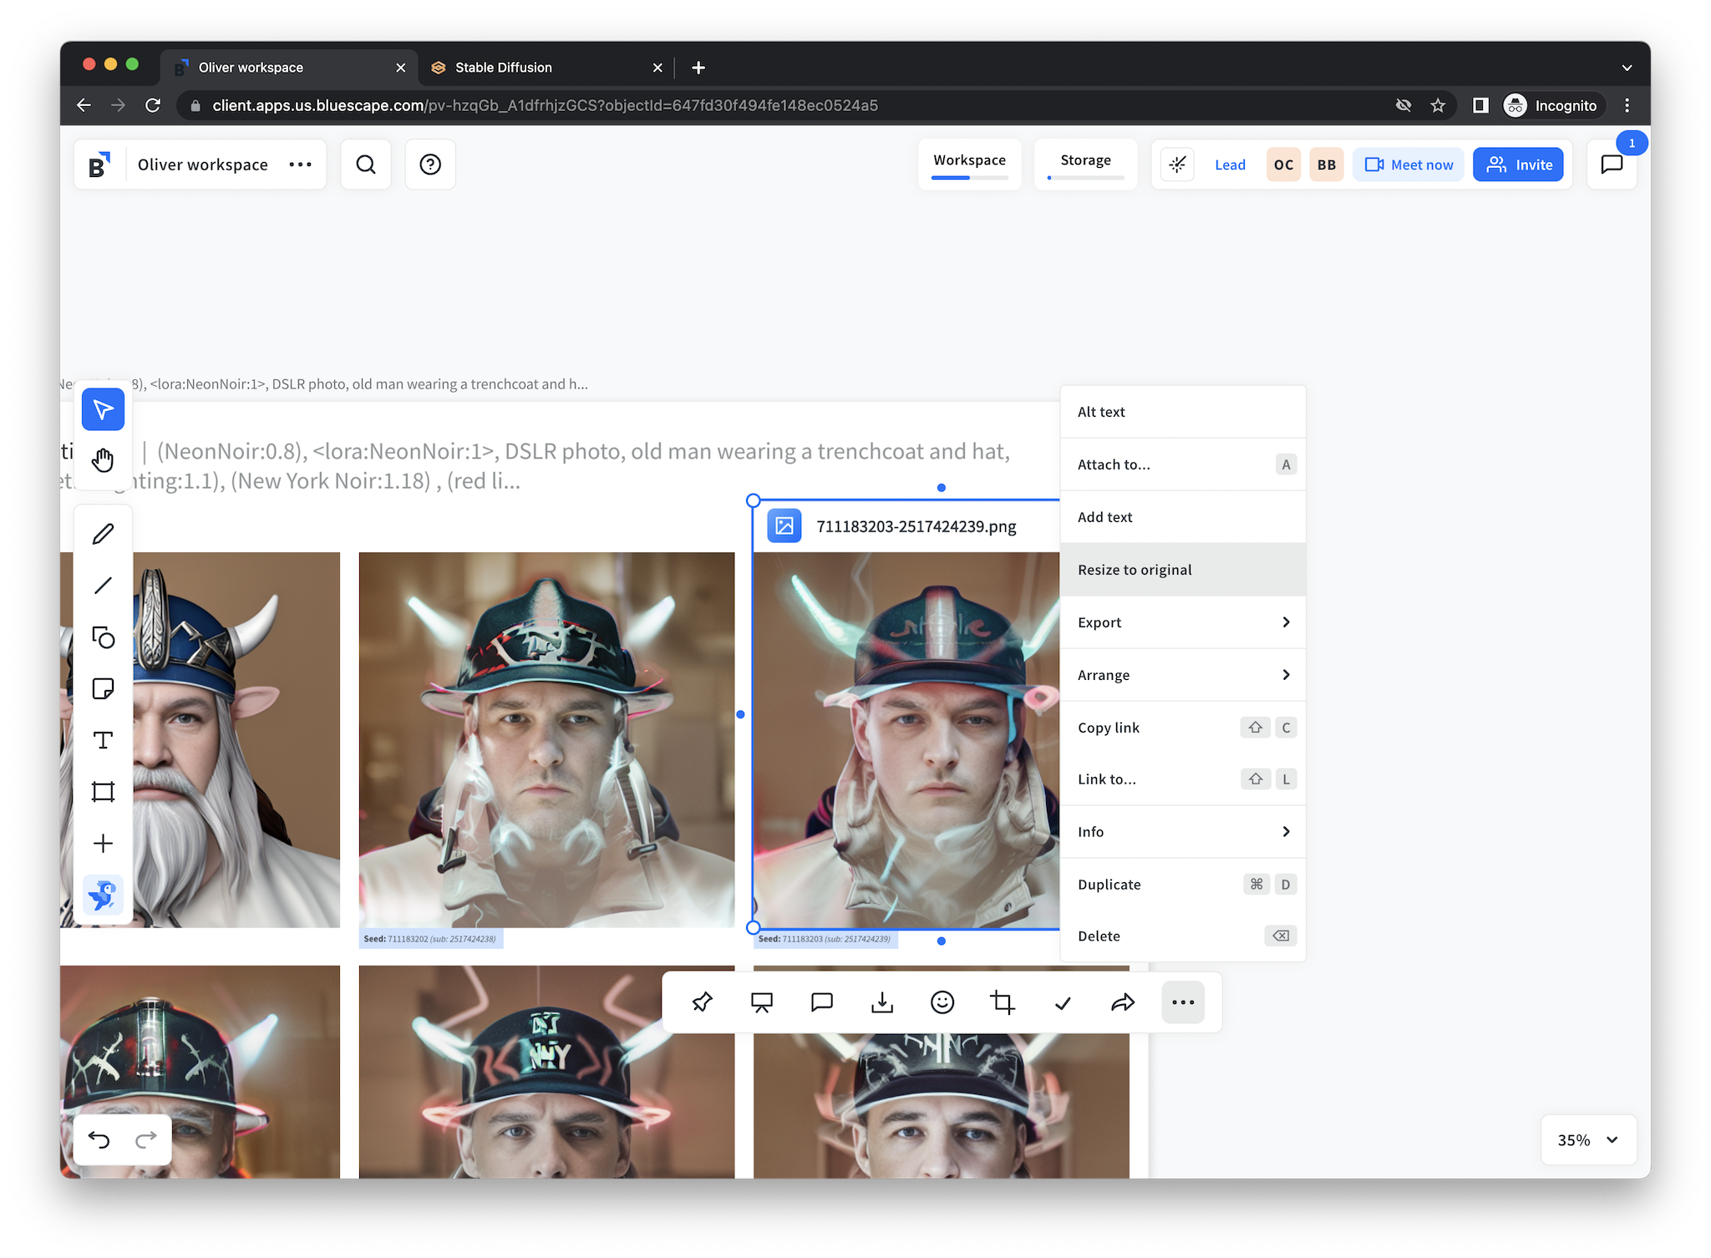Select the Seed 711183202 image thumbnail
Image resolution: width=1711 pixels, height=1258 pixels.
tap(546, 739)
